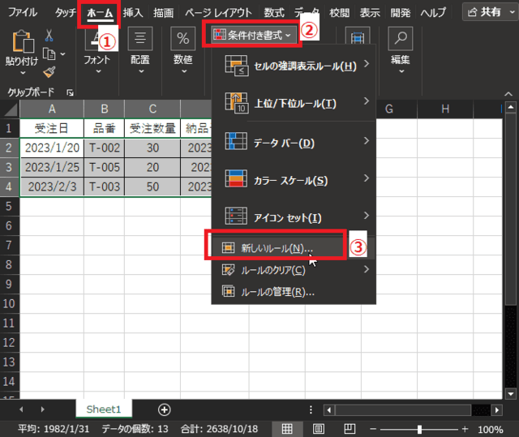The image size is (519, 437).
Task: Switch to Page Break Preview view
Action: [349, 429]
